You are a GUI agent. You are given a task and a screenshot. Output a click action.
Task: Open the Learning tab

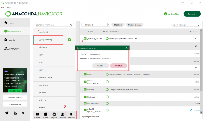(15, 40)
